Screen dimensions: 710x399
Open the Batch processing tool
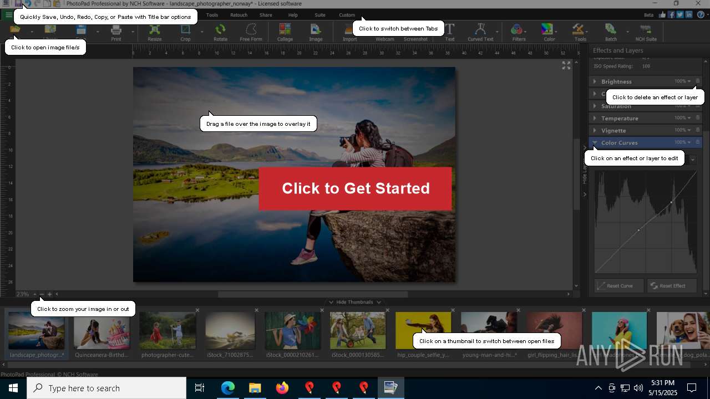point(611,32)
